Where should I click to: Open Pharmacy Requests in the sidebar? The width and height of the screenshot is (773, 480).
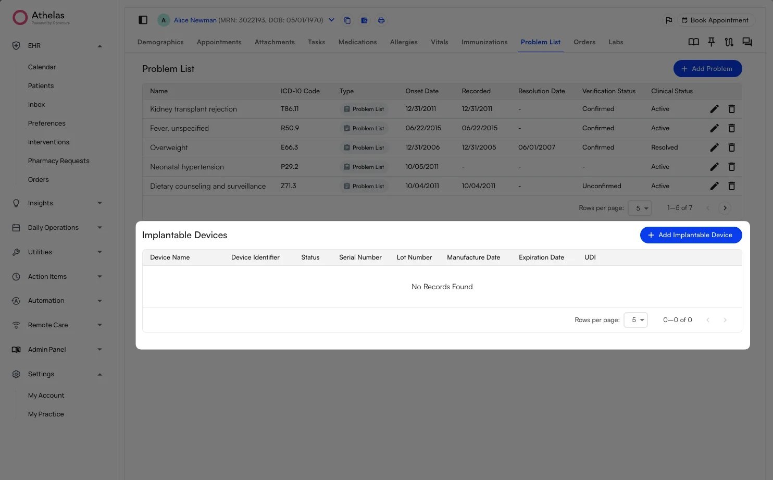point(58,161)
